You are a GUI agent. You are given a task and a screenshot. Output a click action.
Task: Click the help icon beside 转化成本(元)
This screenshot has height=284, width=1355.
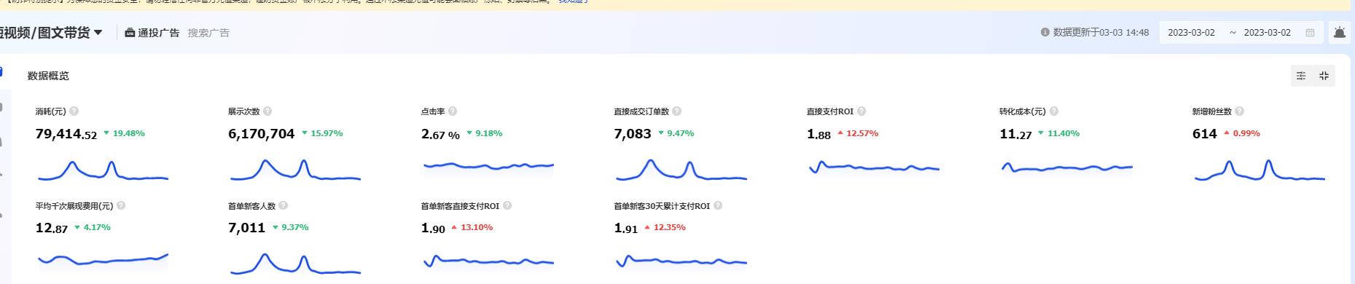point(1054,111)
